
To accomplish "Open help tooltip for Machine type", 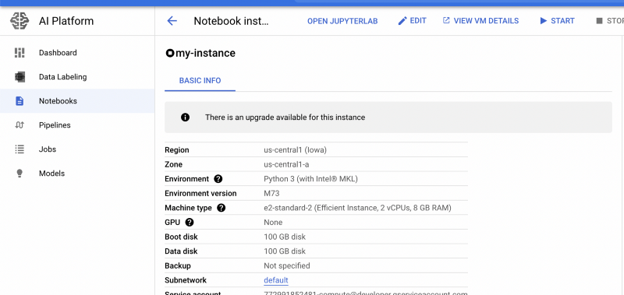I will pos(222,208).
